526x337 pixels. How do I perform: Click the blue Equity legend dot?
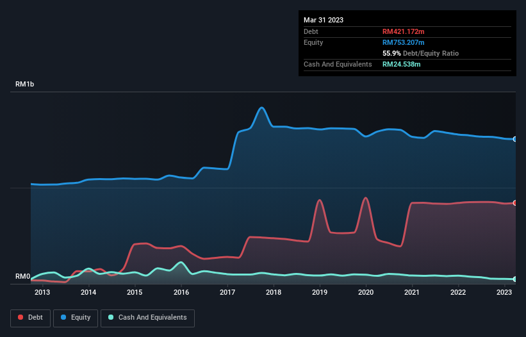[x=63, y=317]
